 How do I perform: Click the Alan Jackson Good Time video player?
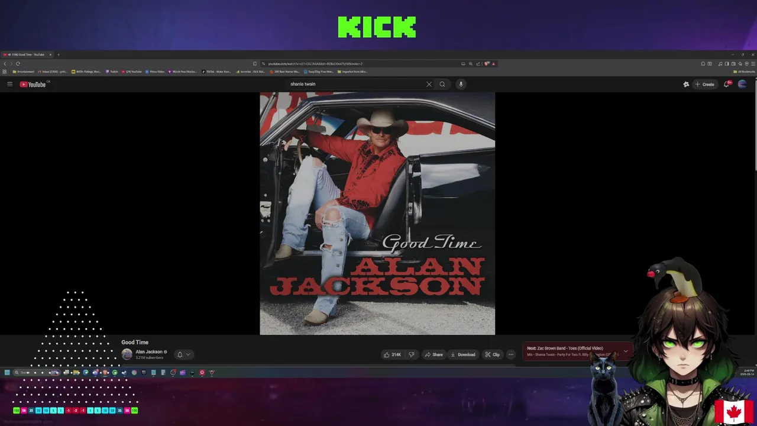377,214
